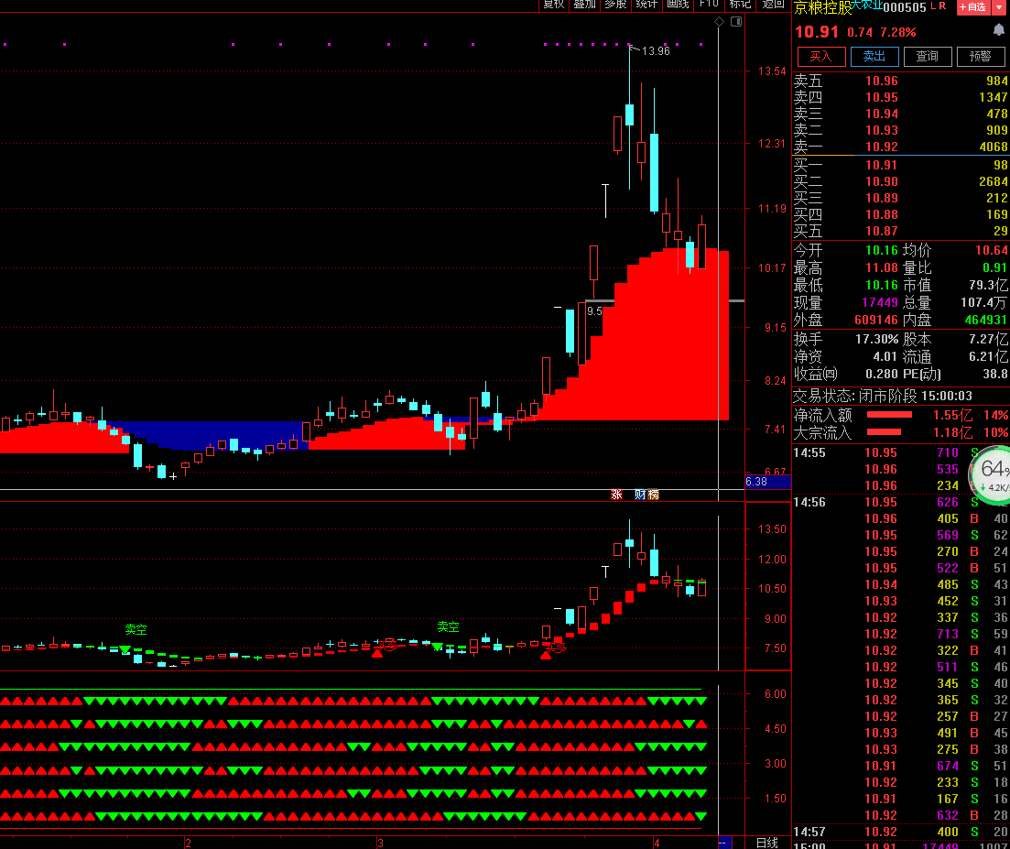Click the 净流入额 red bar
1010x849 pixels.
(889, 415)
